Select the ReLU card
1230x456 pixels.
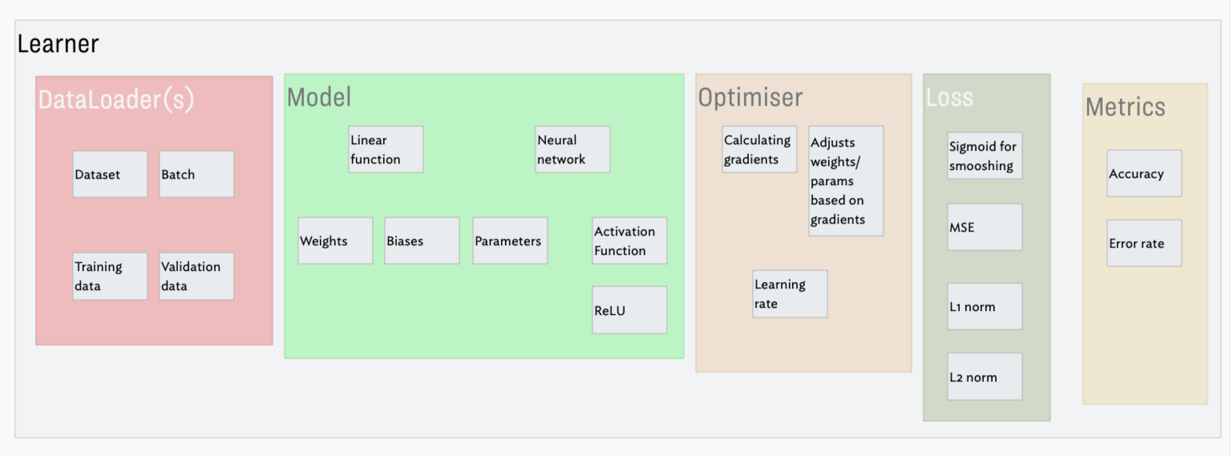tap(629, 310)
